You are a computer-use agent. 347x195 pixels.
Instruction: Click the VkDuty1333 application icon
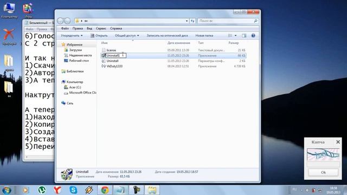pos(104,66)
